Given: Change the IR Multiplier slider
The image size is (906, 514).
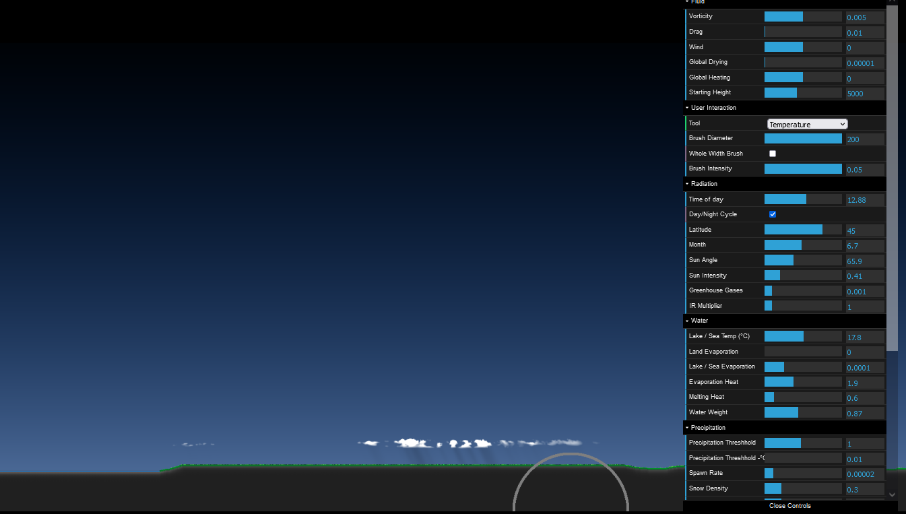Looking at the screenshot, I should tap(803, 306).
